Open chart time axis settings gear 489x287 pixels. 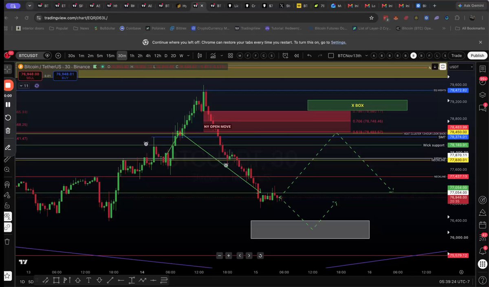(461, 272)
